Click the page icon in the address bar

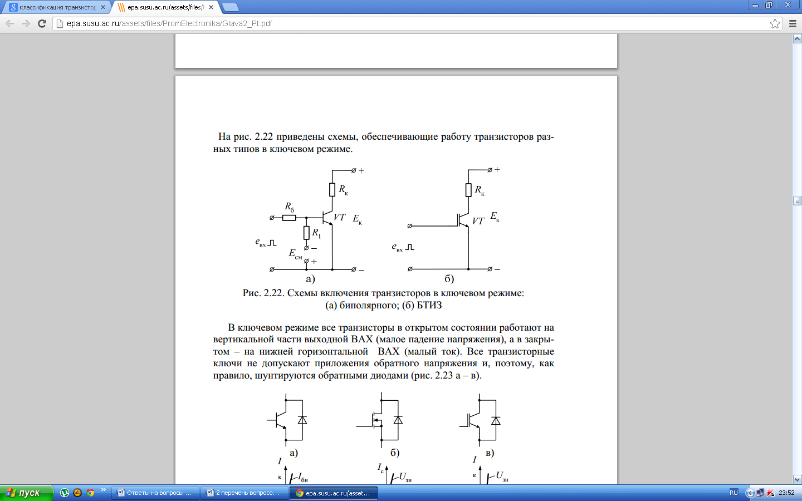tap(60, 23)
